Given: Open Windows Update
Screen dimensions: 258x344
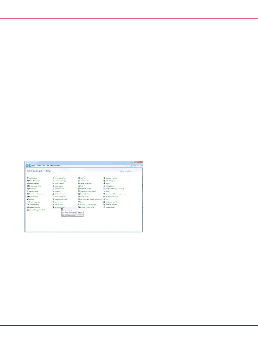Looking at the screenshot, I should (x=109, y=207).
